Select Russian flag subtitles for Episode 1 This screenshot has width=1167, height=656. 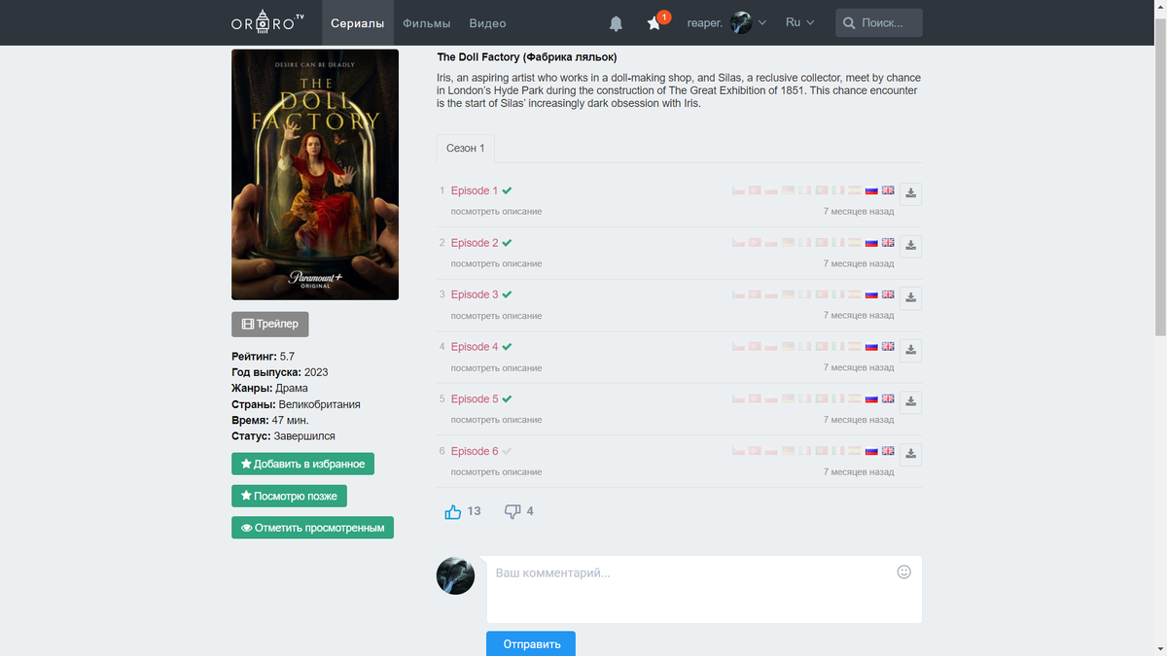871,190
